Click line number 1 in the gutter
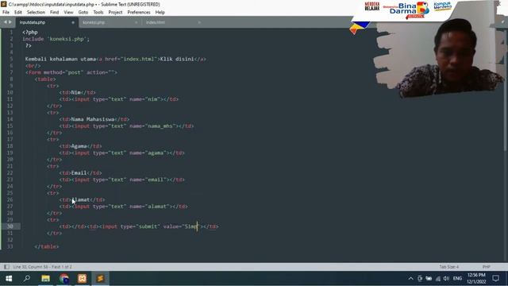Screen dimensions: 508x286 (x=11, y=32)
